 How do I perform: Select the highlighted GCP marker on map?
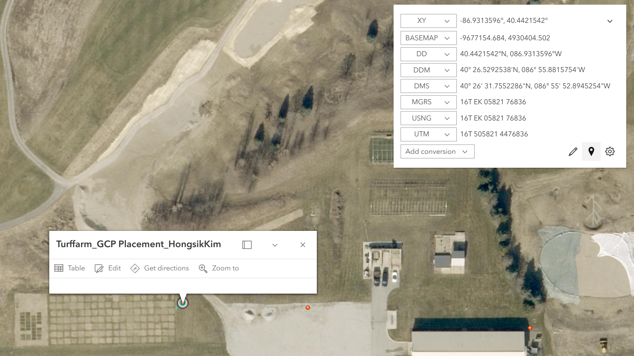183,303
